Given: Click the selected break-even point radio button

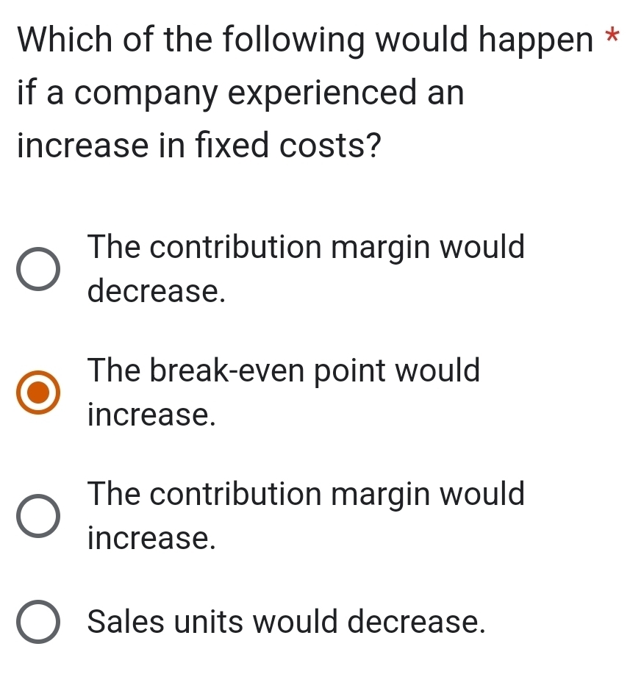Looking at the screenshot, I should [38, 392].
